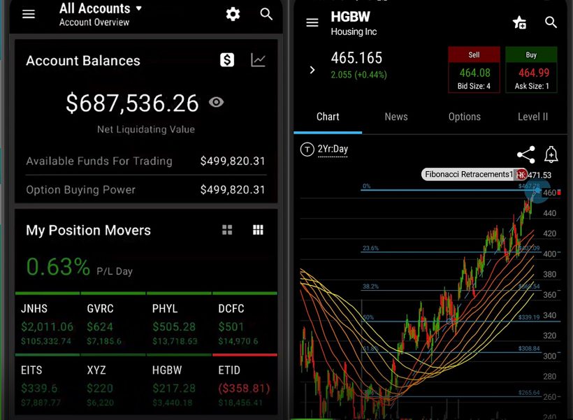Open search from the HGBW panel

551,22
